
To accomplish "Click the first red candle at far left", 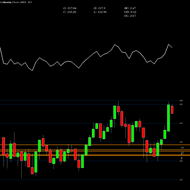I will [x=3, y=146].
